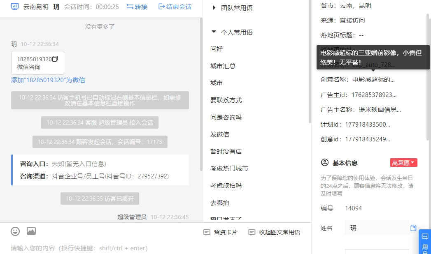The image size is (431, 254).
Task: Select the quick phrase 城市汇总
Action: (x=223, y=66)
